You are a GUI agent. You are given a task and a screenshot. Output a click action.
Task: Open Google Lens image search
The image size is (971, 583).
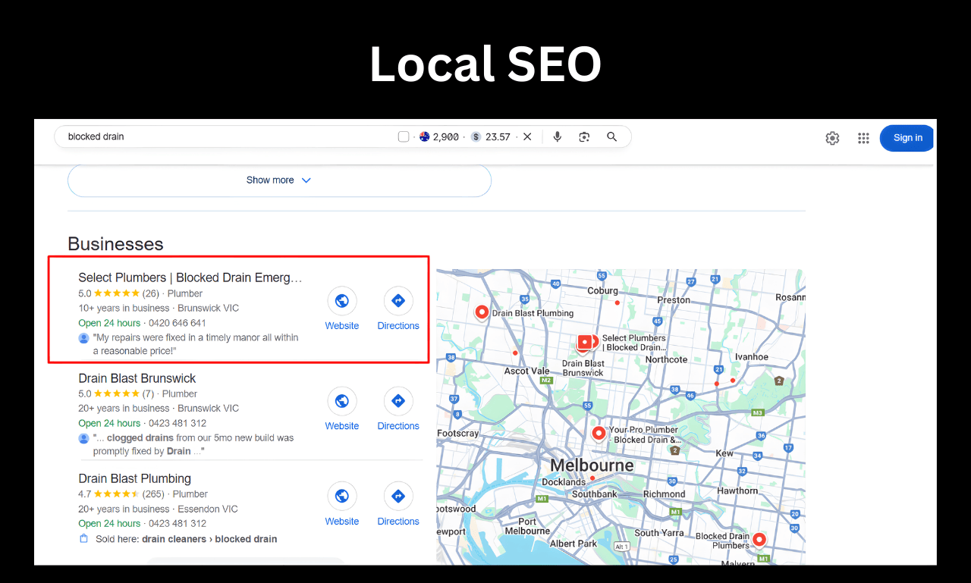[584, 136]
